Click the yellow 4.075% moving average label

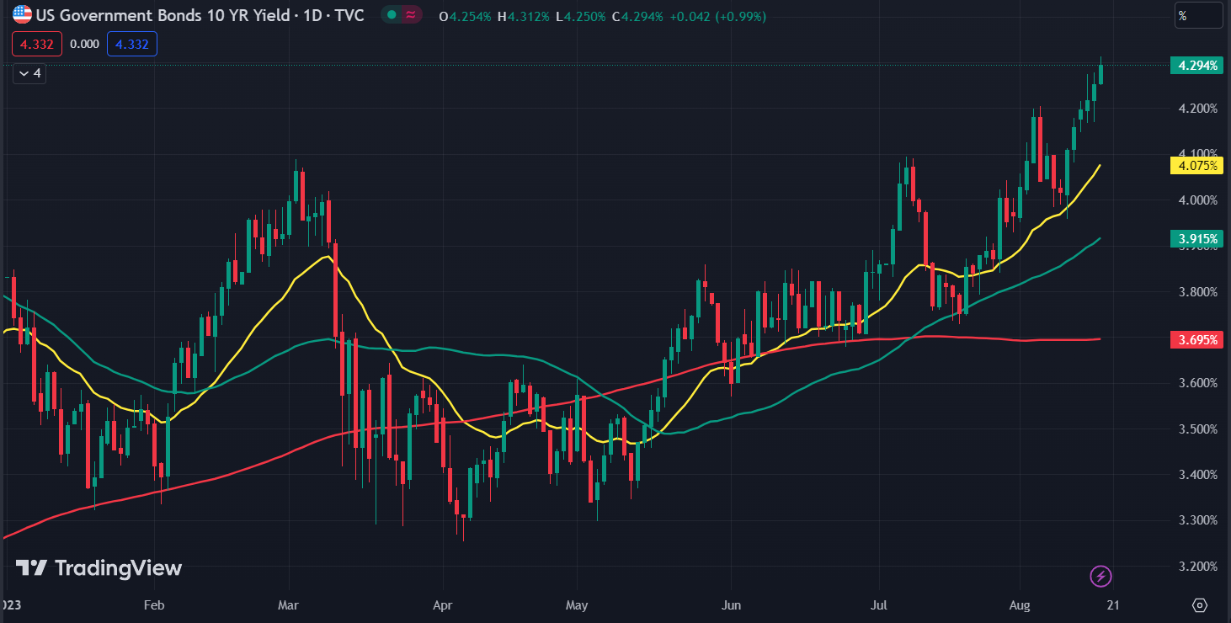click(1196, 165)
